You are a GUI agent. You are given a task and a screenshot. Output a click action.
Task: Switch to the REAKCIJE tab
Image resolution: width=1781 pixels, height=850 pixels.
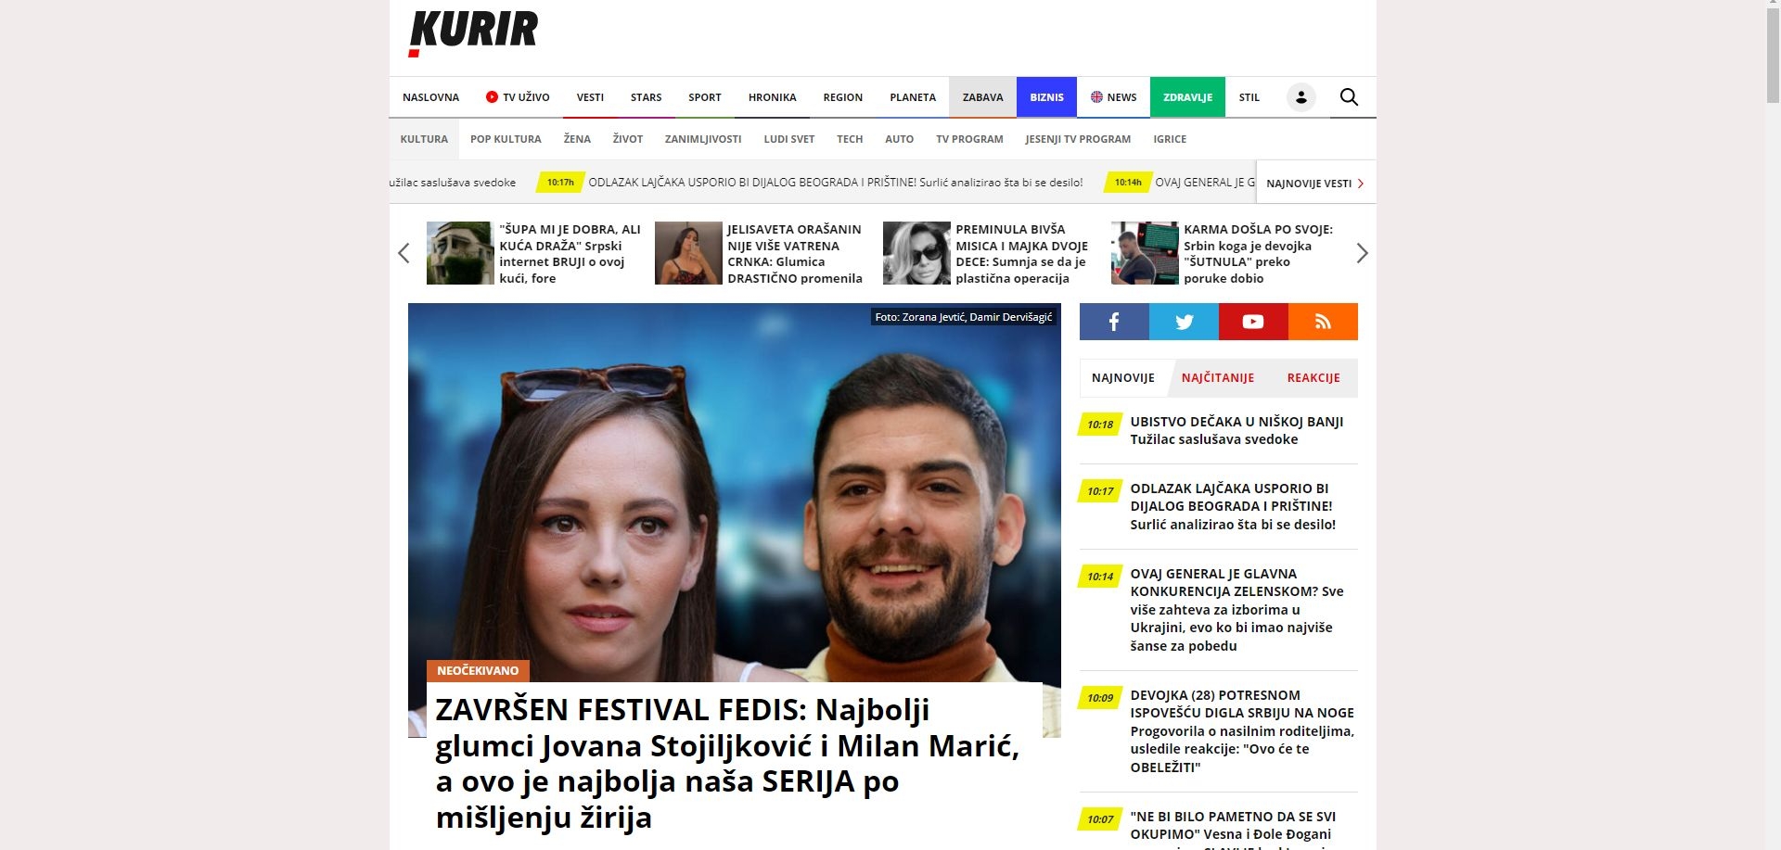1313,378
